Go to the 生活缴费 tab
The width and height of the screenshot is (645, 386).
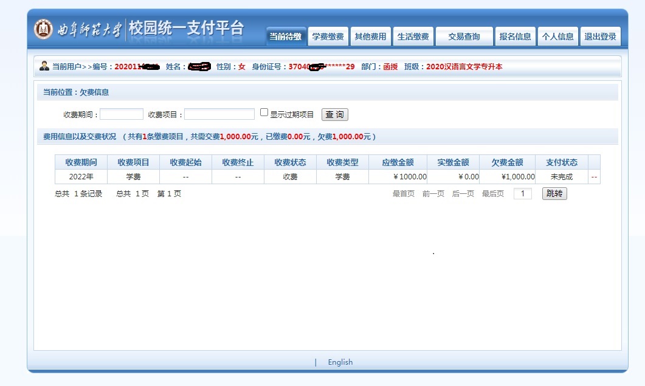[x=413, y=36]
